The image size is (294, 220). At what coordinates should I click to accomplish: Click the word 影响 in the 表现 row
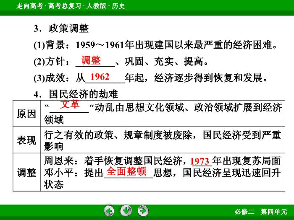(54, 146)
